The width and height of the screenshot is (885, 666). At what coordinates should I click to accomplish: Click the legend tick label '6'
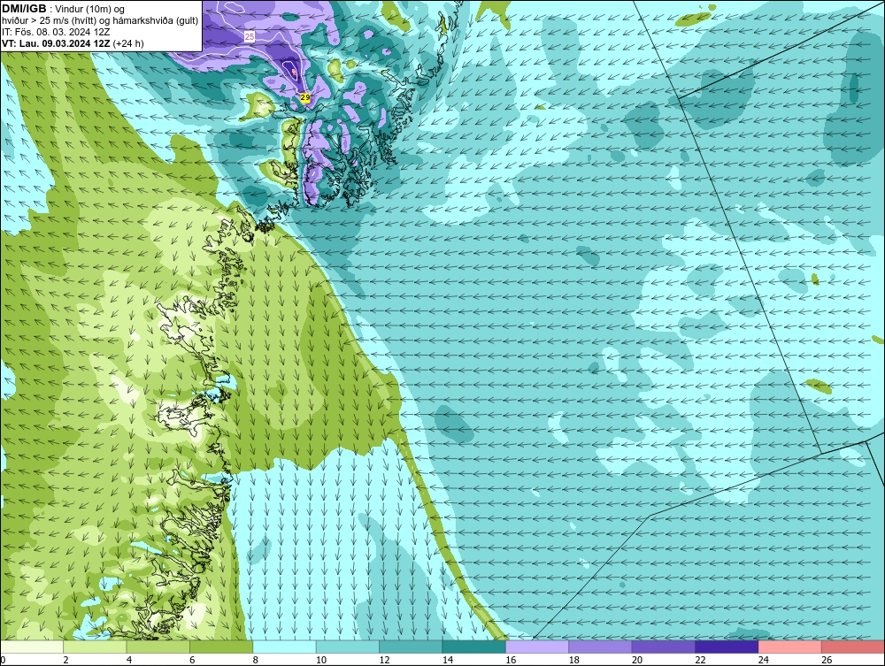pos(192,660)
